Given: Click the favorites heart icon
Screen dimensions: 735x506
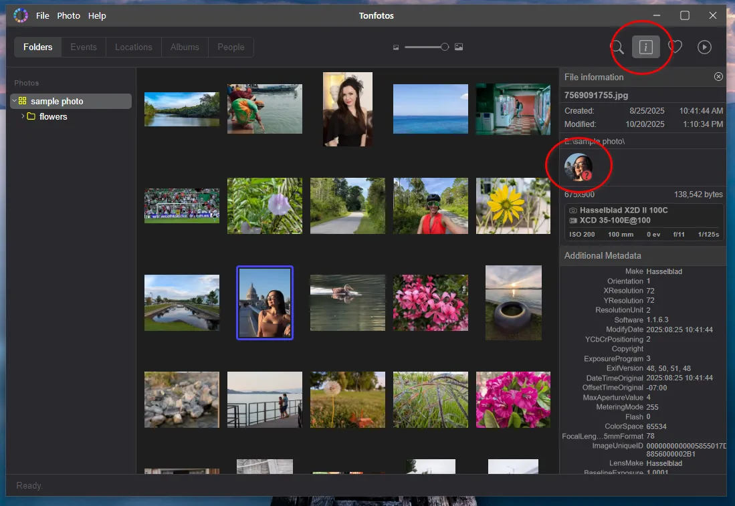Looking at the screenshot, I should pyautogui.click(x=675, y=47).
